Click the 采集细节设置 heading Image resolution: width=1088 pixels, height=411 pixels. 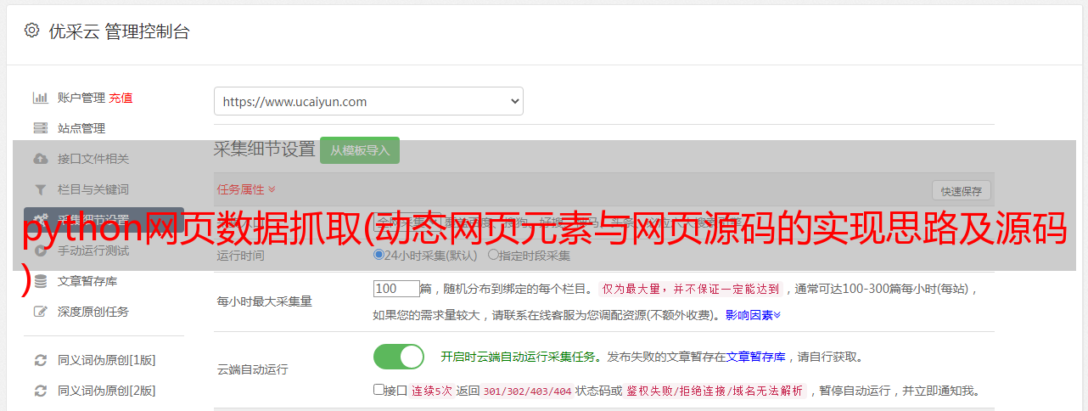[x=265, y=149]
